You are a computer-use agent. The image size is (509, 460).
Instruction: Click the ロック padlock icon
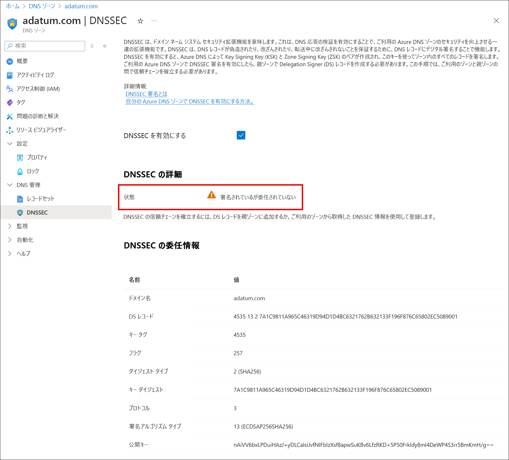20,171
